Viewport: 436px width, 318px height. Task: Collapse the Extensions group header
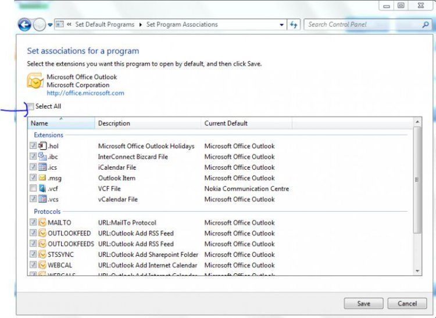coord(48,135)
